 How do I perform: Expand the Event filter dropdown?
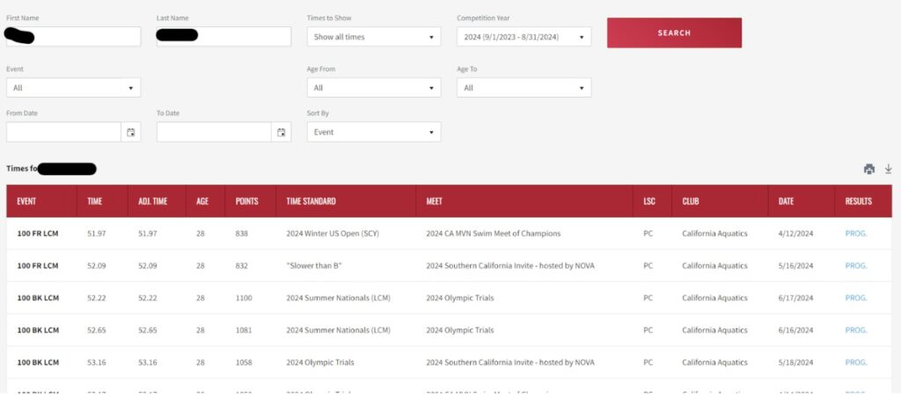pos(73,88)
